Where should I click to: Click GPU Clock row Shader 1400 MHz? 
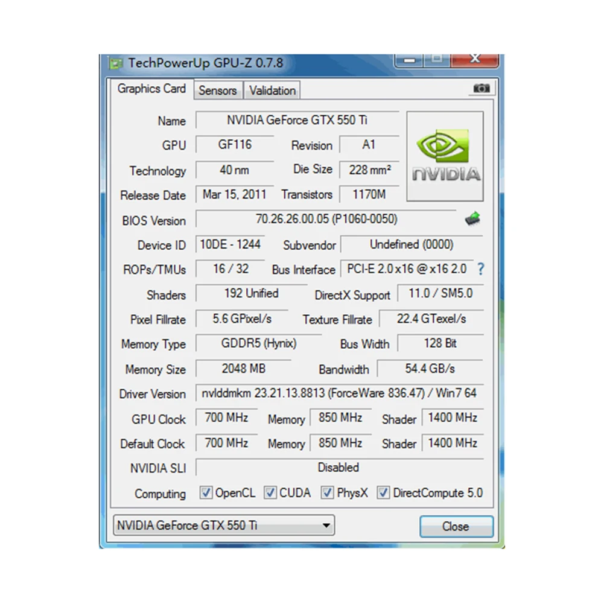click(453, 418)
